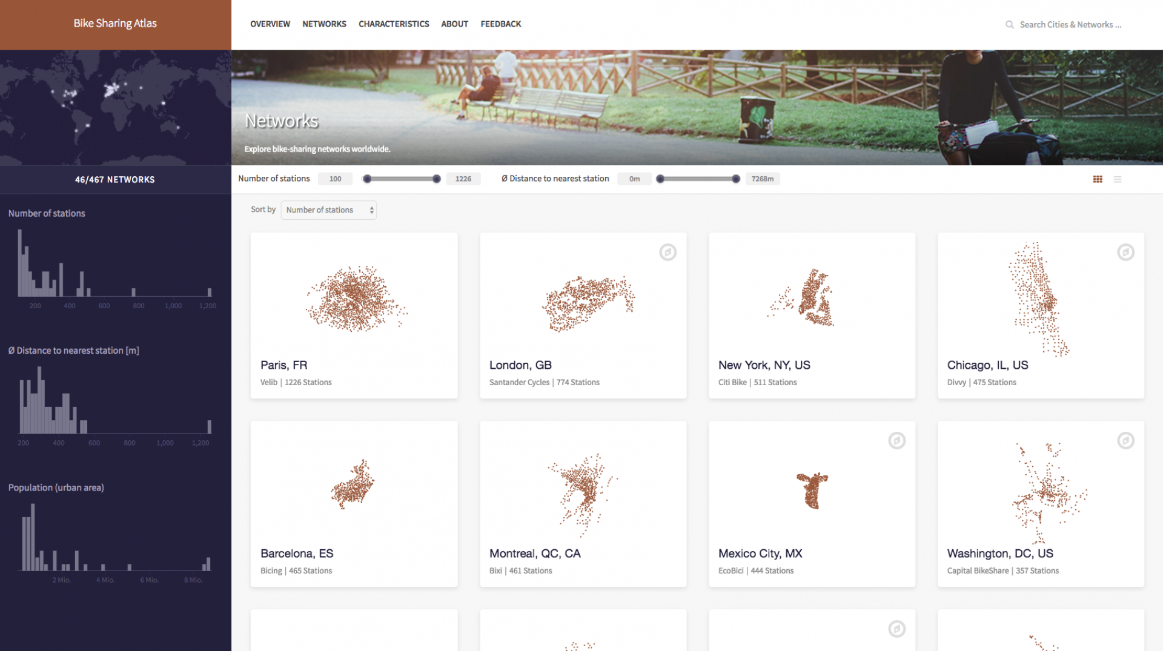This screenshot has height=651, width=1163.
Task: Click compass icon on Mexico City card
Action: pyautogui.click(x=896, y=440)
